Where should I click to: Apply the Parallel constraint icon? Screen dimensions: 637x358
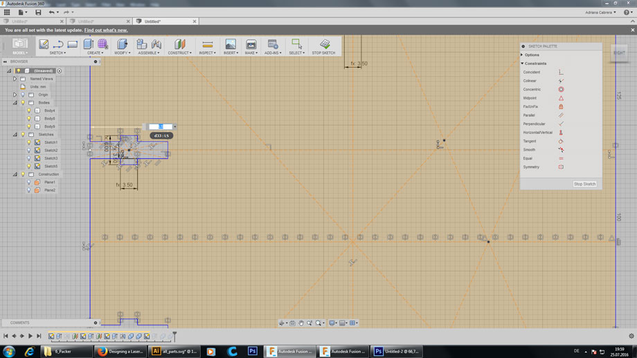tap(561, 115)
